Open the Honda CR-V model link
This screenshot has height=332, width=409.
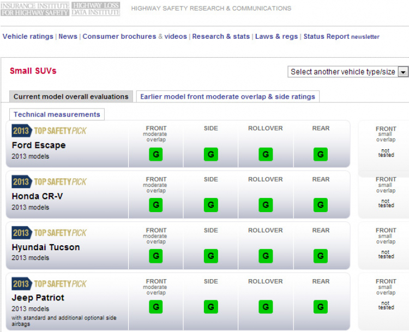coord(37,196)
